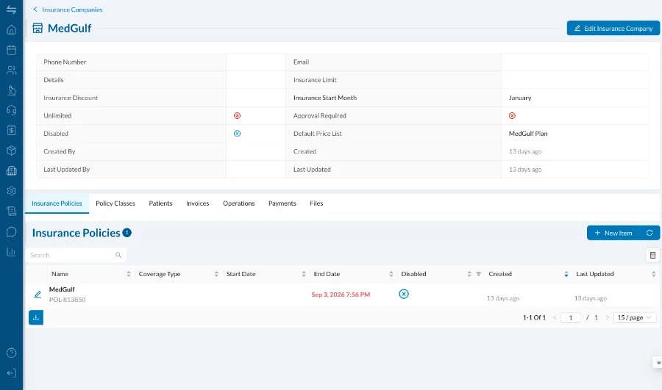Click the New Item button
This screenshot has width=662, height=390.
click(x=613, y=233)
